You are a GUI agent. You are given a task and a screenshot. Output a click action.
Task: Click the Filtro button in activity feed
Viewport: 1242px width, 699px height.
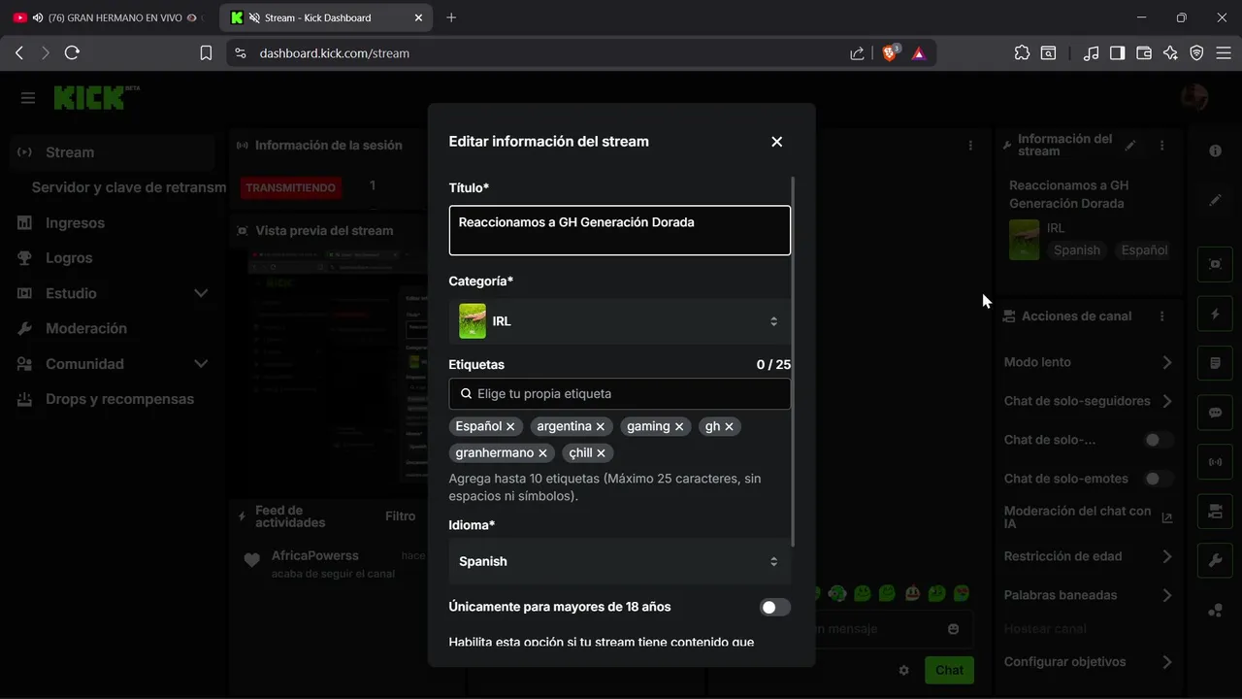click(x=400, y=516)
